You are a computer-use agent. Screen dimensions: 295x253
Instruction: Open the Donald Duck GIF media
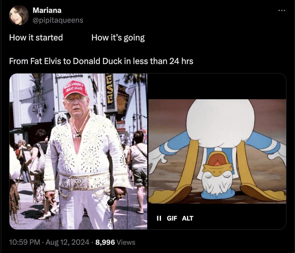(217, 151)
